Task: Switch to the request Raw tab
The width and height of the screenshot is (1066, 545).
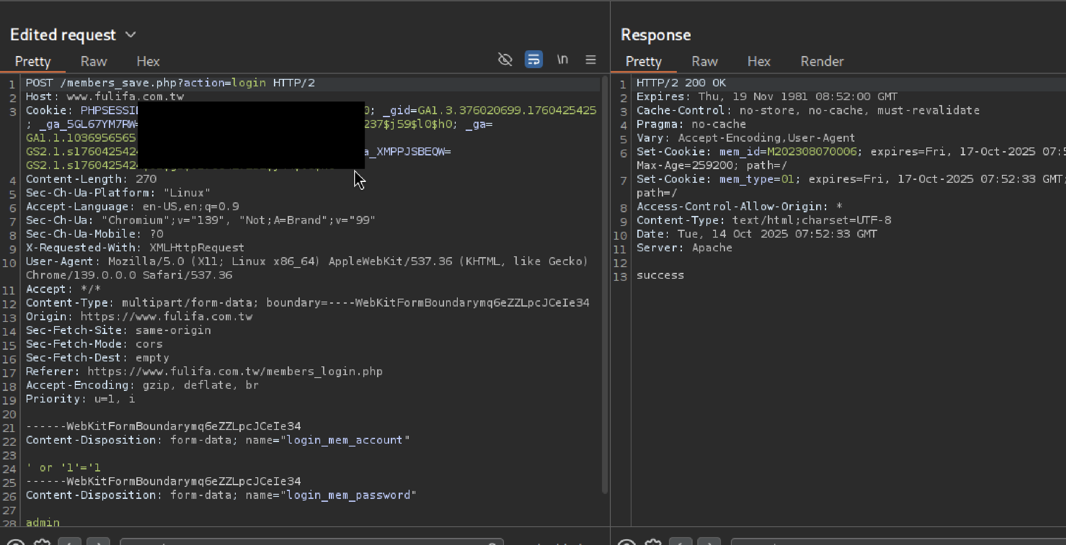Action: point(94,61)
